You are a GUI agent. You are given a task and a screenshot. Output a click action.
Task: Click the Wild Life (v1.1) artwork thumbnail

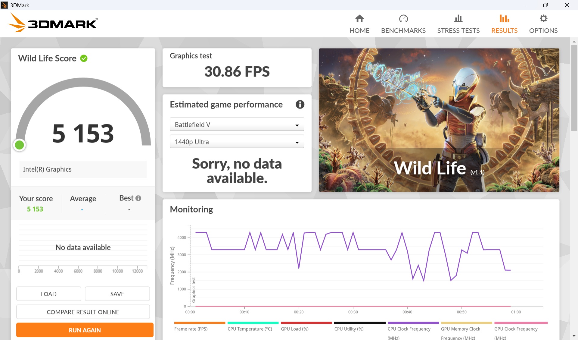pos(439,120)
